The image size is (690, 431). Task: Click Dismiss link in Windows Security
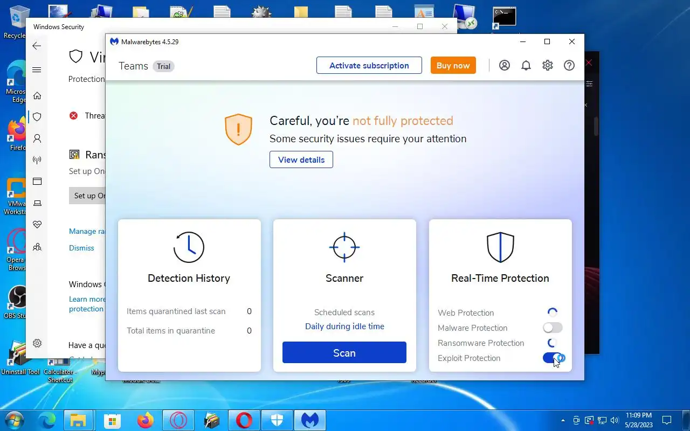point(81,248)
